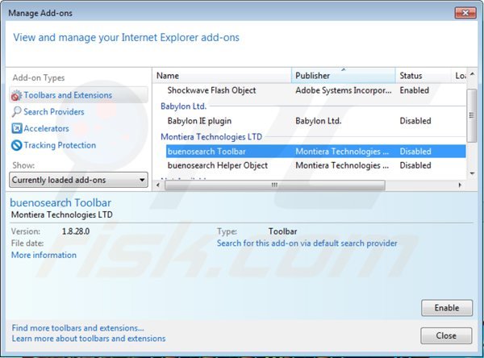Select the buenosearch Helper Object row
484x358 pixels.
coord(315,165)
